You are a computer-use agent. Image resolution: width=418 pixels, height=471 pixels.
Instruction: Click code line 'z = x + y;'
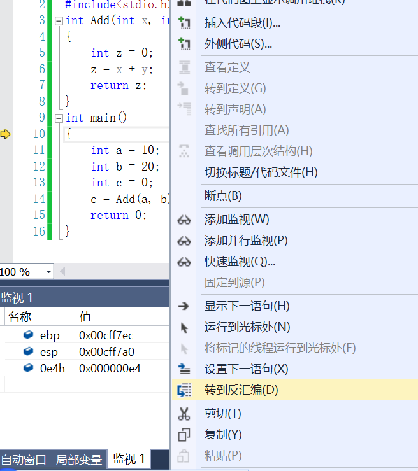pos(122,69)
